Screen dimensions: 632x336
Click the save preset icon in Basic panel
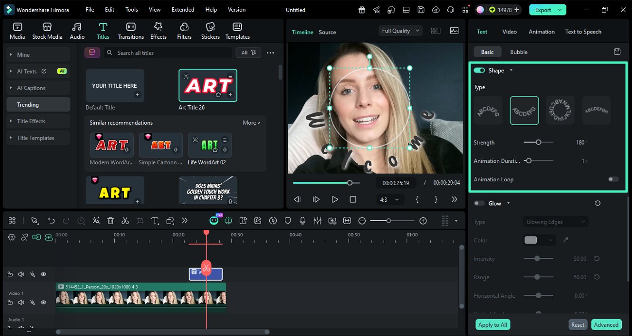617,52
